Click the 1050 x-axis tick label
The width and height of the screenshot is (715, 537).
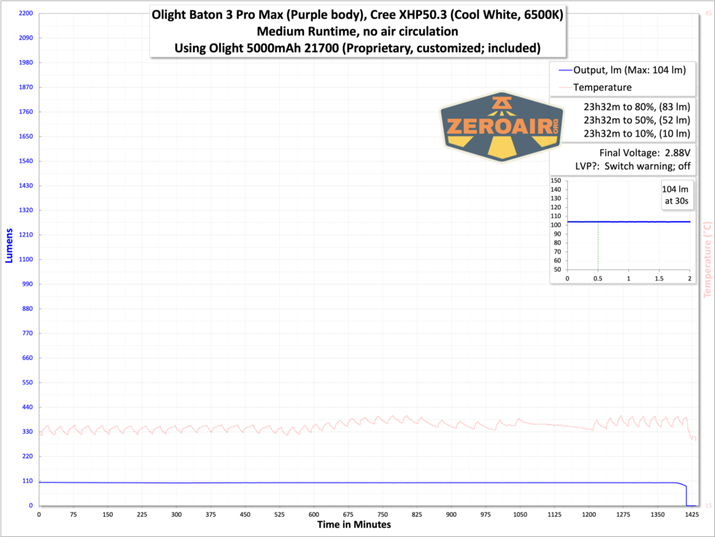click(519, 515)
